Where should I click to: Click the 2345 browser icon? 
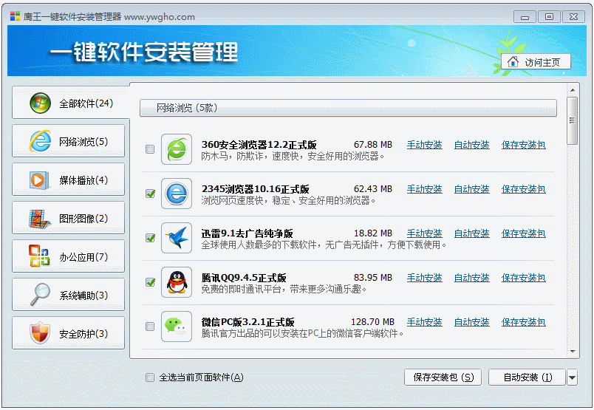[x=177, y=194]
